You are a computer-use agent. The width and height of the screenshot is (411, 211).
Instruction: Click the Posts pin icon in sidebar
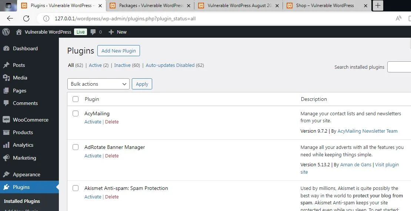tap(6, 65)
